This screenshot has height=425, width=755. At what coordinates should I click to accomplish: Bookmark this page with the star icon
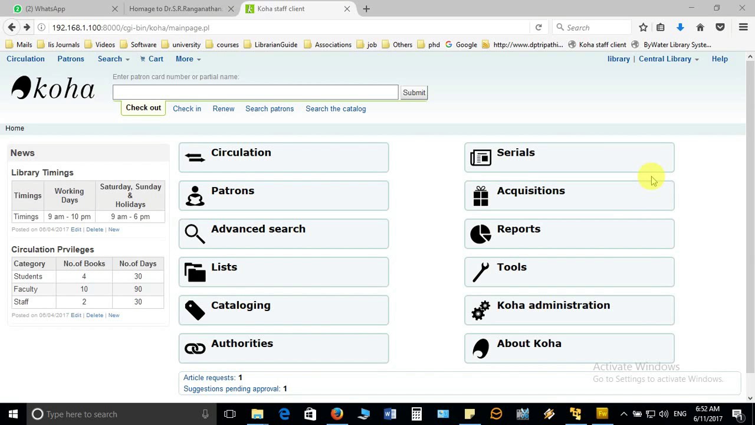pos(643,28)
